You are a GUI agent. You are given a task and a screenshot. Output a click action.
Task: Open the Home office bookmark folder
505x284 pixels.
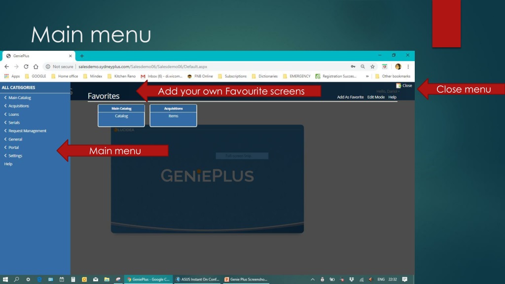tap(65, 76)
